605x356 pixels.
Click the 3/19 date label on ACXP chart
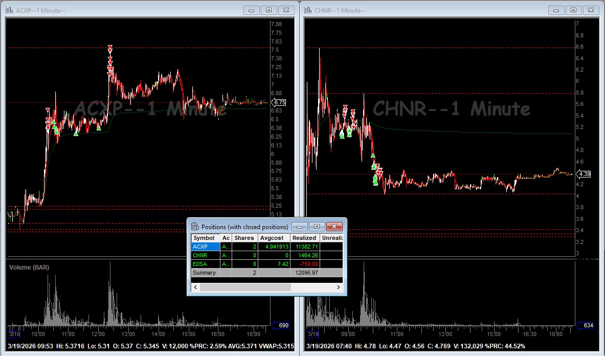(14, 334)
